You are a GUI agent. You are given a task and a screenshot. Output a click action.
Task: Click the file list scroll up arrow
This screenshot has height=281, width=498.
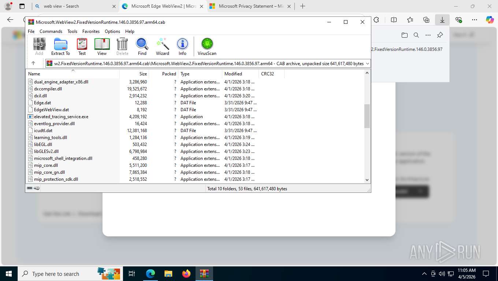(367, 73)
